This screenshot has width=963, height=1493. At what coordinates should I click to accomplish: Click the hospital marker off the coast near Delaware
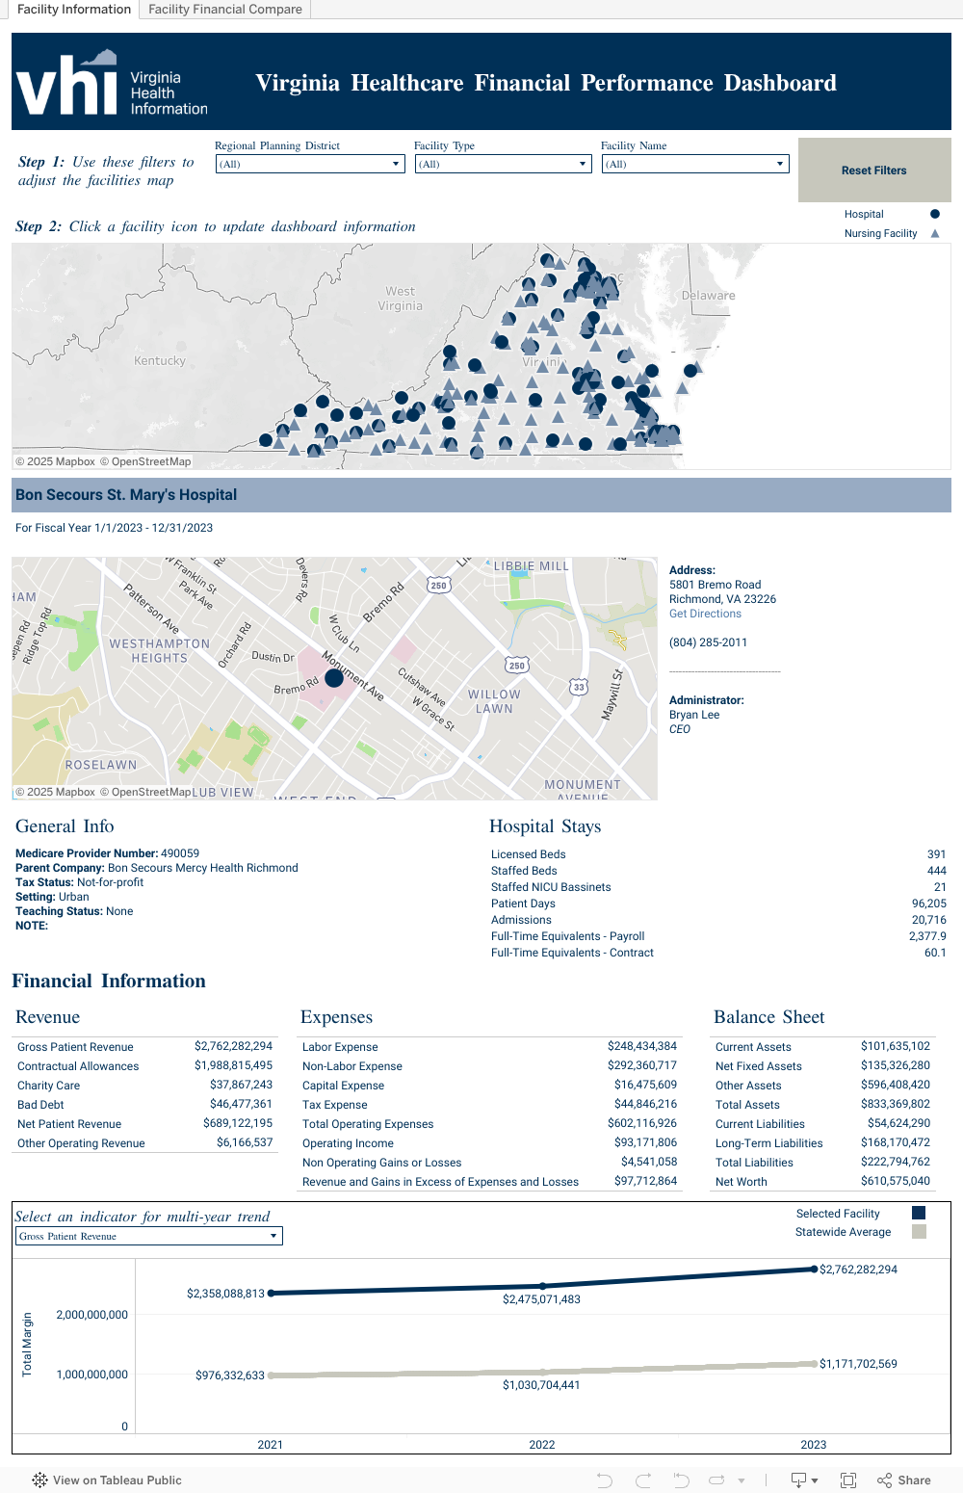(x=690, y=371)
